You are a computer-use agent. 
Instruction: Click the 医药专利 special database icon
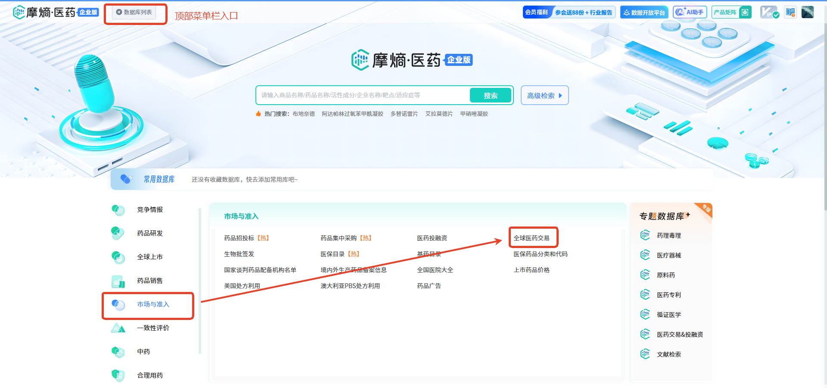click(645, 295)
